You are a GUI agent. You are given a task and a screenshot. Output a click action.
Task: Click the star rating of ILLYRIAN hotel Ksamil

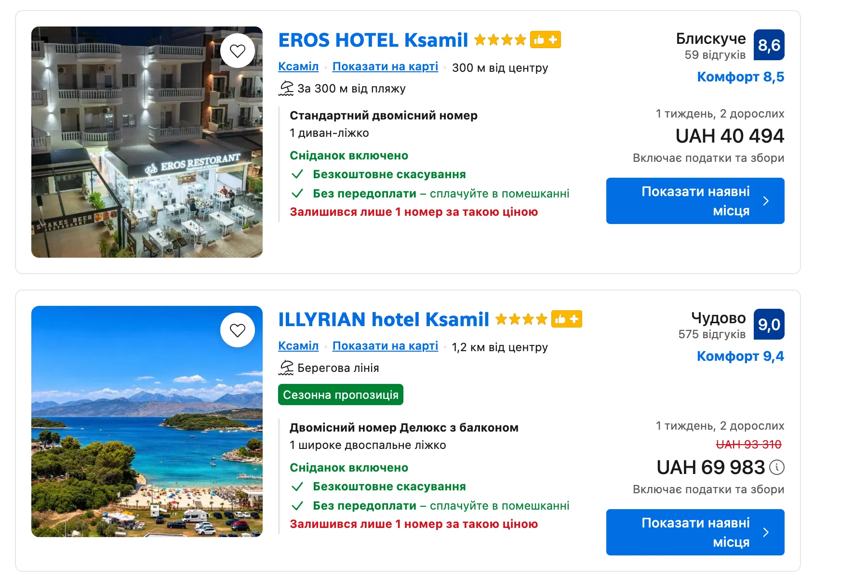521,319
